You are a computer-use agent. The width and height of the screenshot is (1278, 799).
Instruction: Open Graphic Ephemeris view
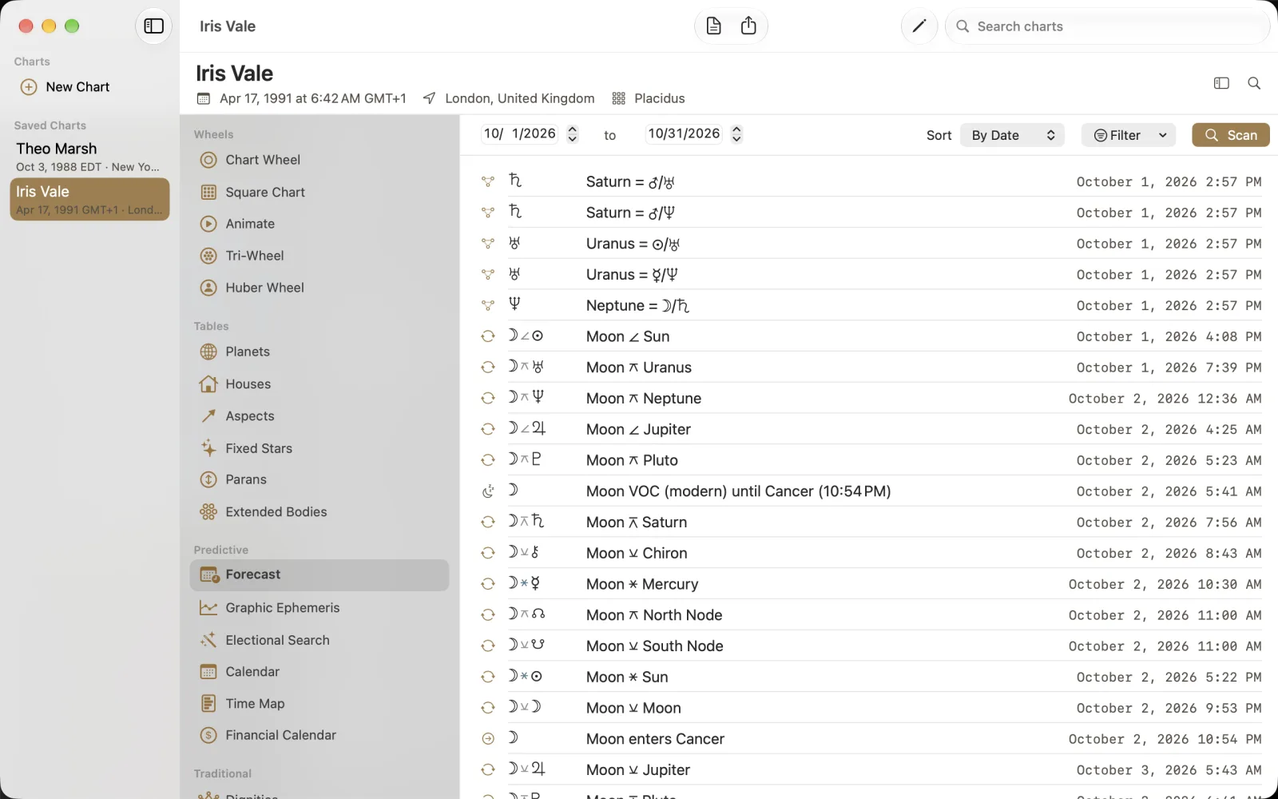pos(319,607)
